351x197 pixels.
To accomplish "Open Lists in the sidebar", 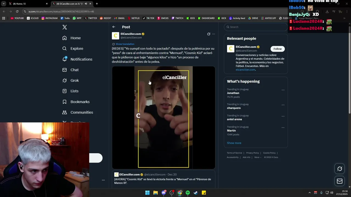I will [70, 91].
